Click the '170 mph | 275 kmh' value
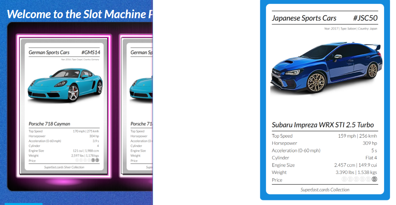396x205 pixels. click(86, 131)
